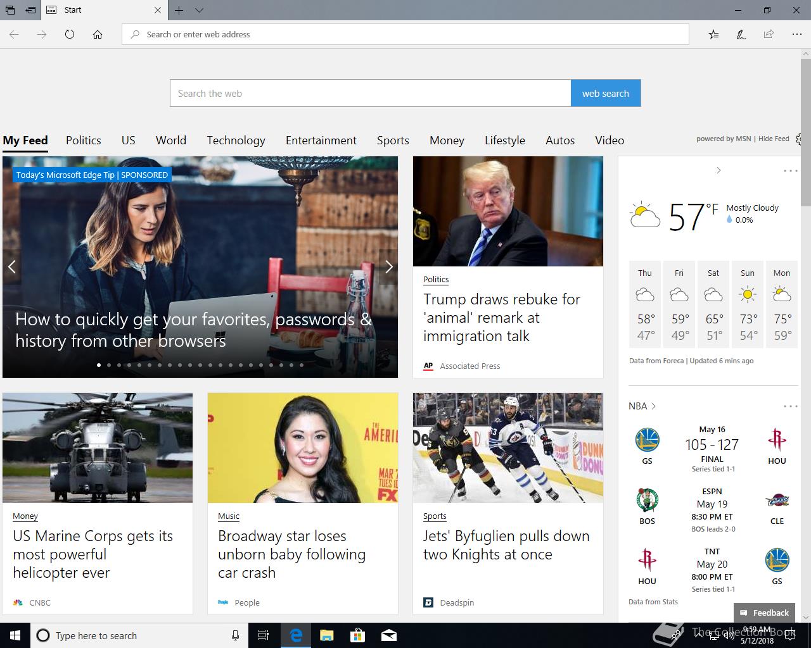
Task: Open BOS vs CLE May 19 game
Action: click(712, 509)
